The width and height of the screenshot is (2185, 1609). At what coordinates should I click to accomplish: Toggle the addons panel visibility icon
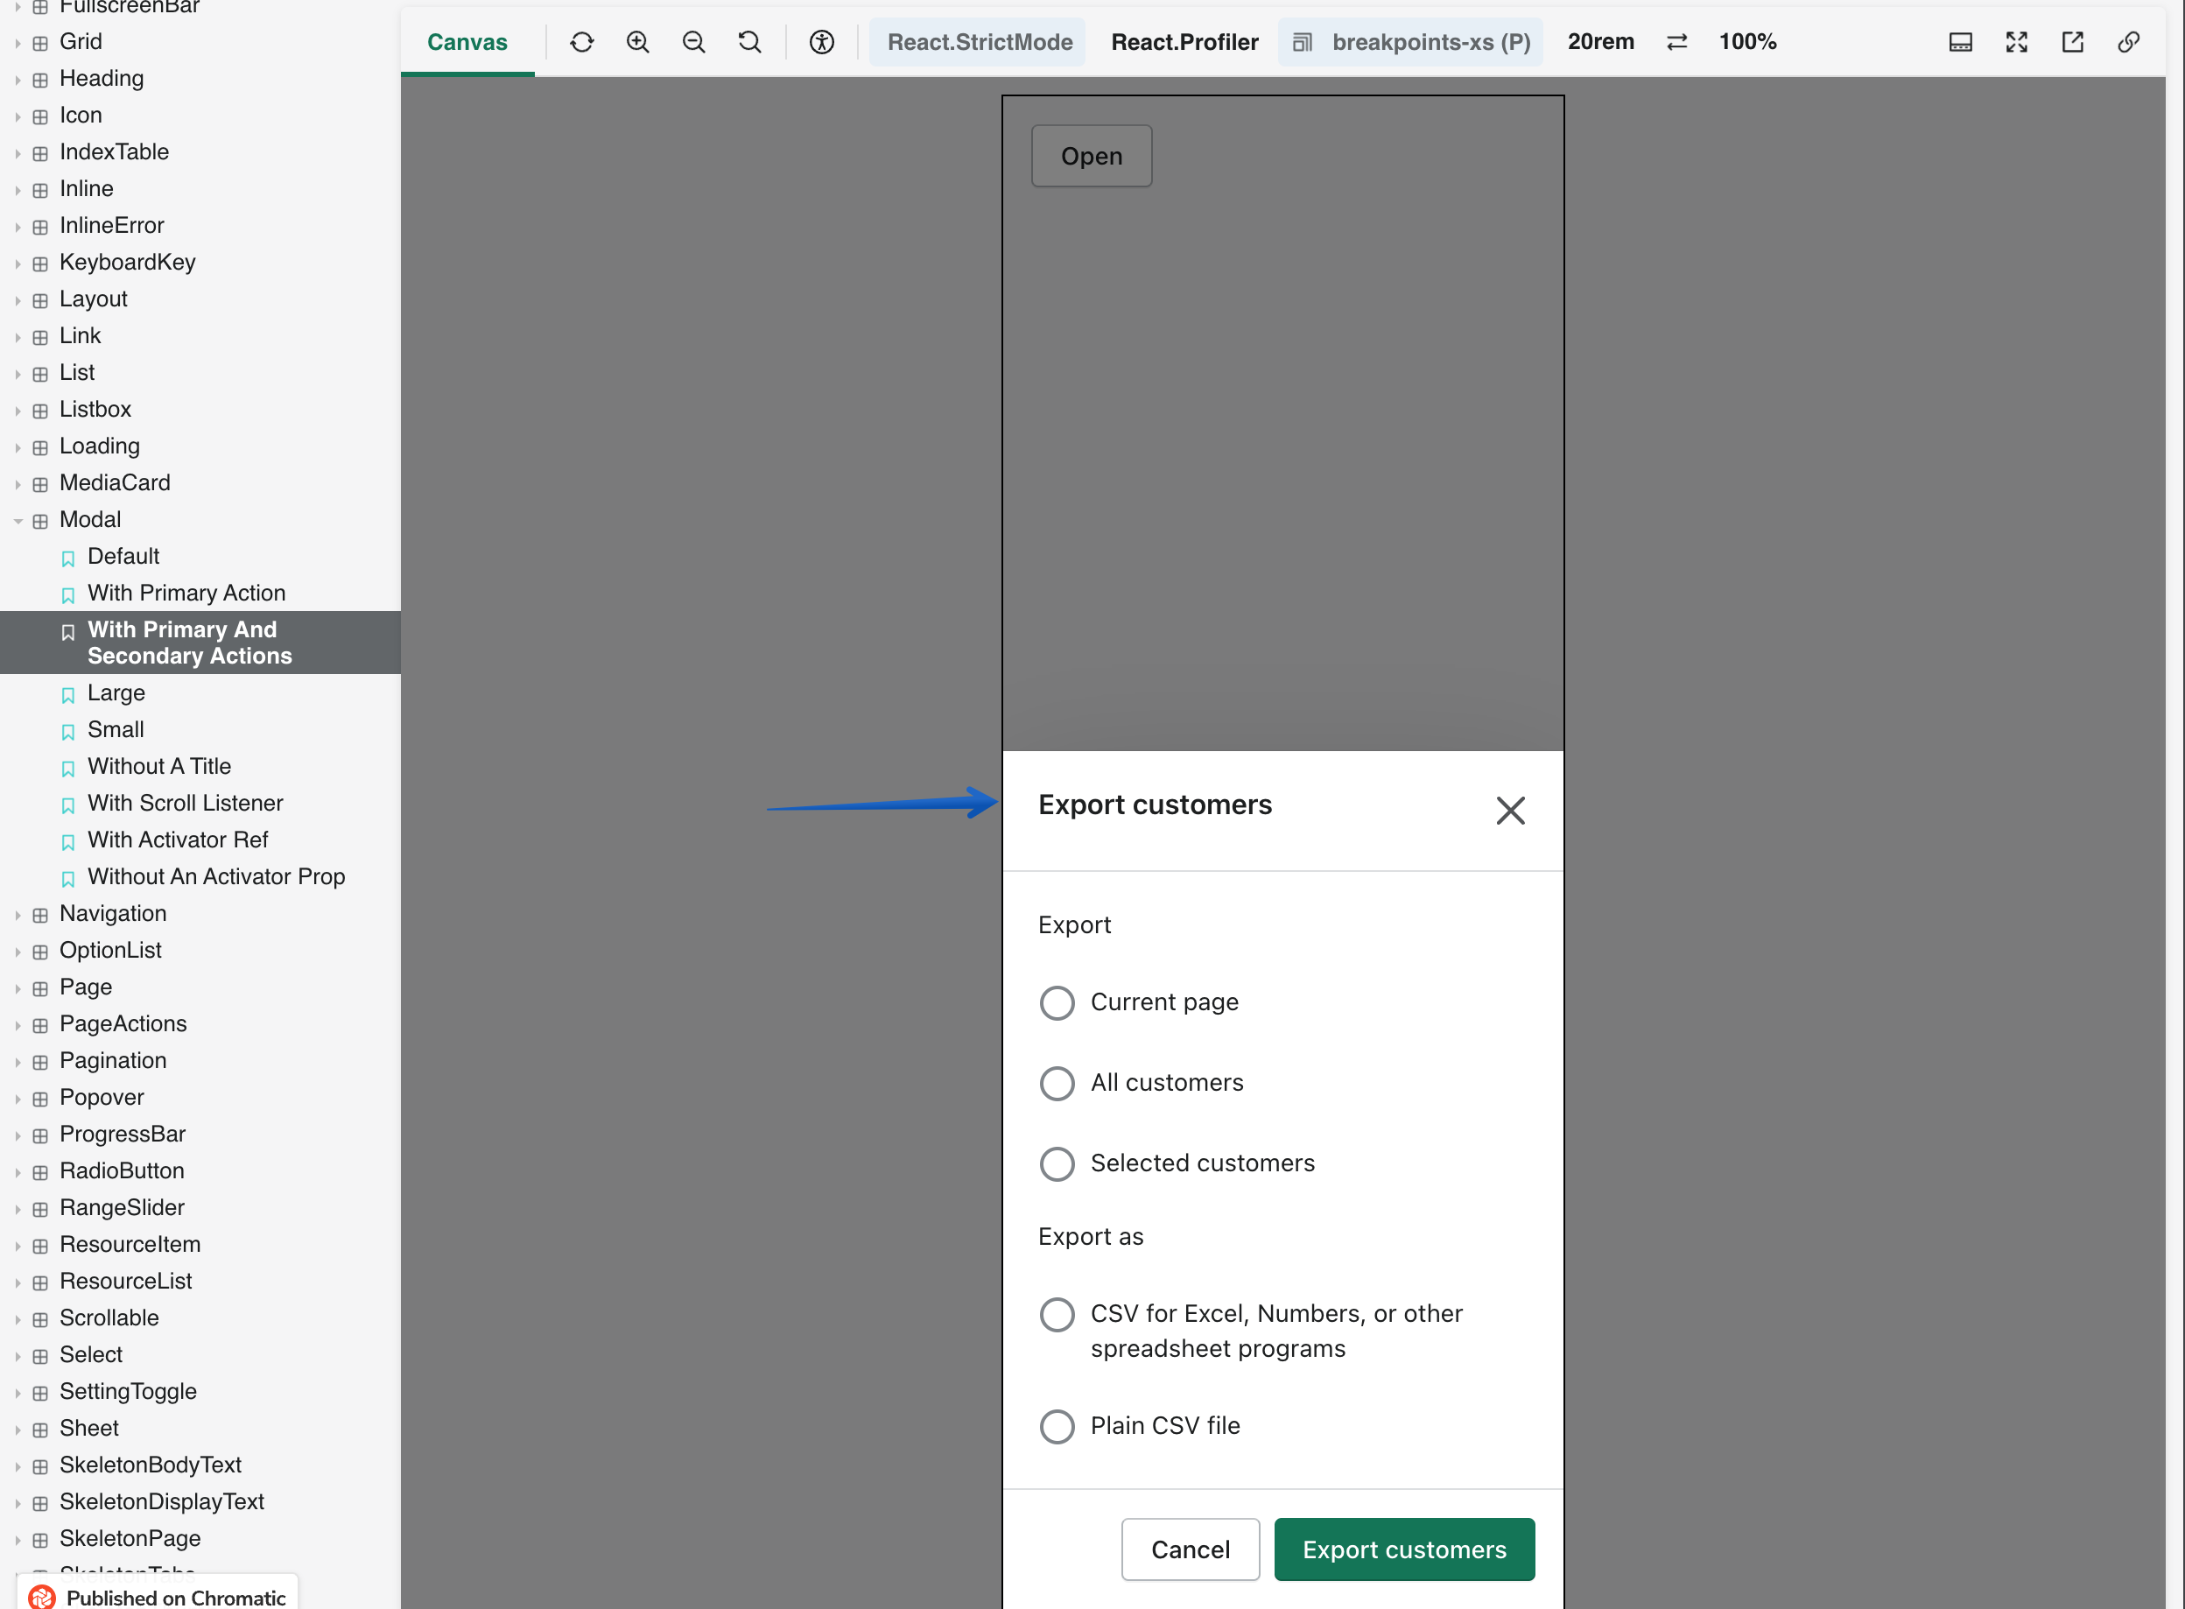1960,42
